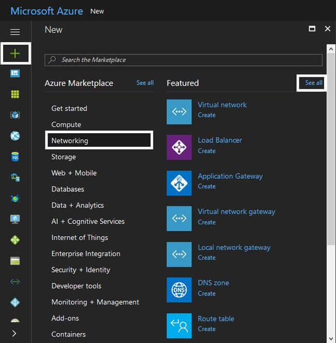Open the hamburger menu in sidebar
This screenshot has width=336, height=343.
pos(15,32)
